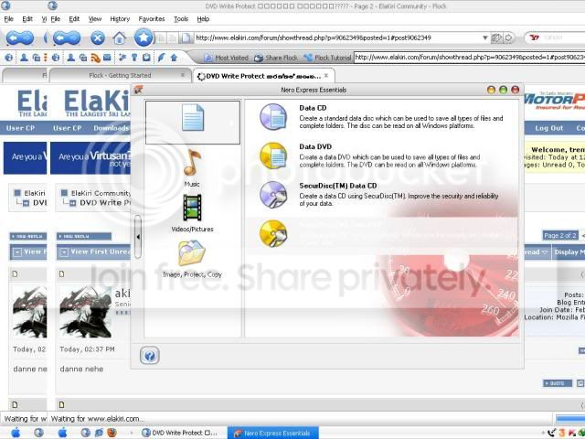
Task: Click the Log Out link
Action: tap(548, 128)
